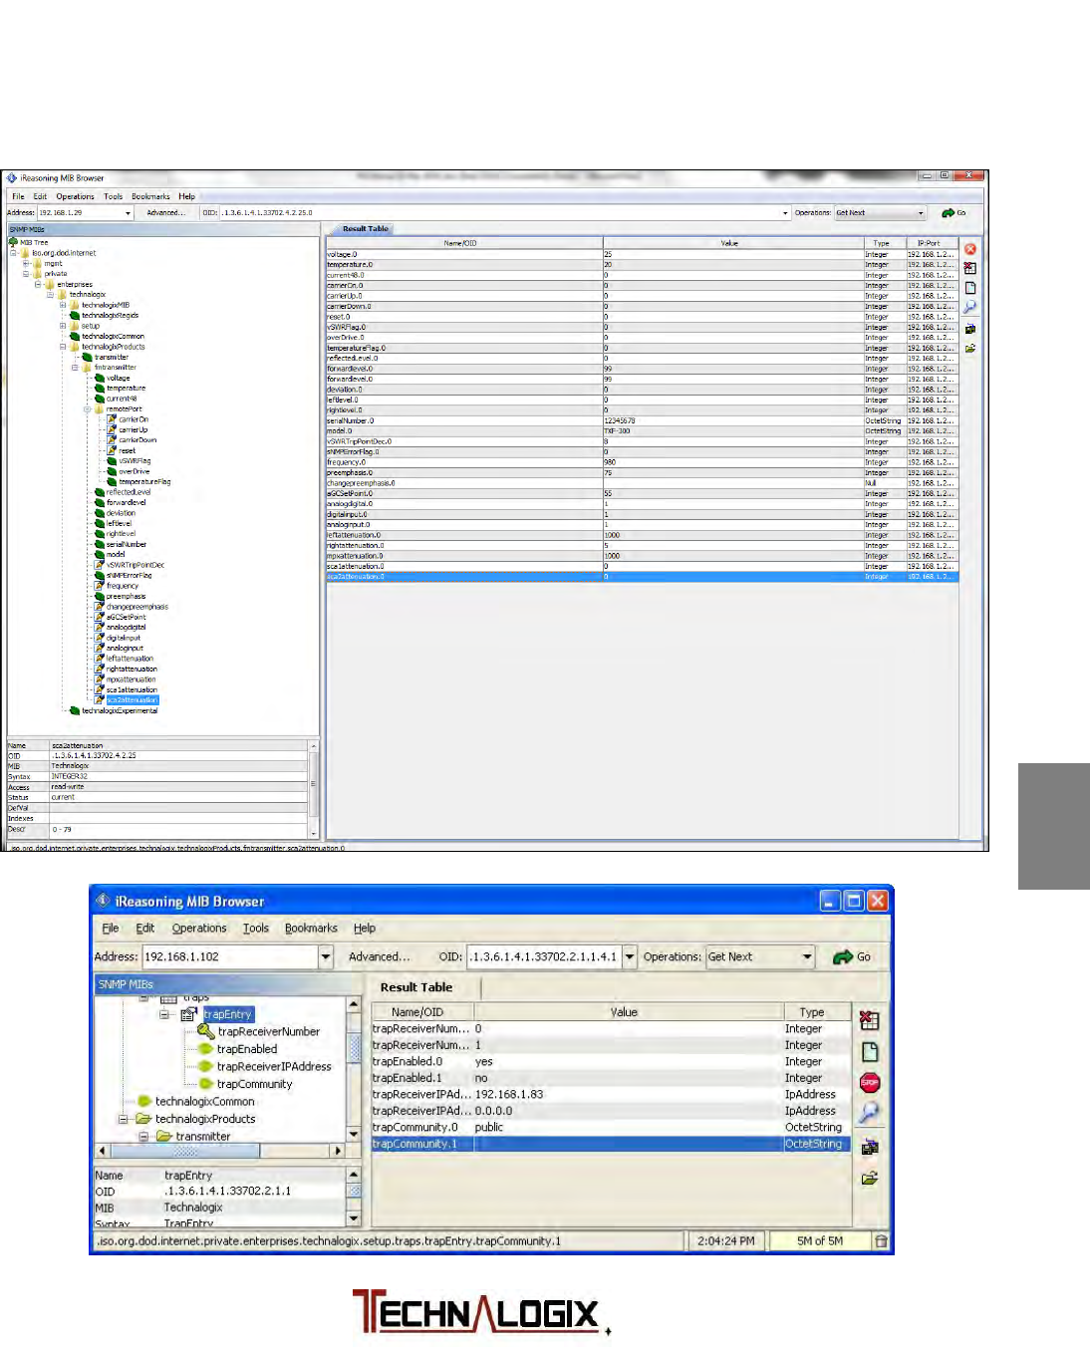Collapse the fmtransmitter folder in upper tree
The width and height of the screenshot is (1090, 1347).
75,368
